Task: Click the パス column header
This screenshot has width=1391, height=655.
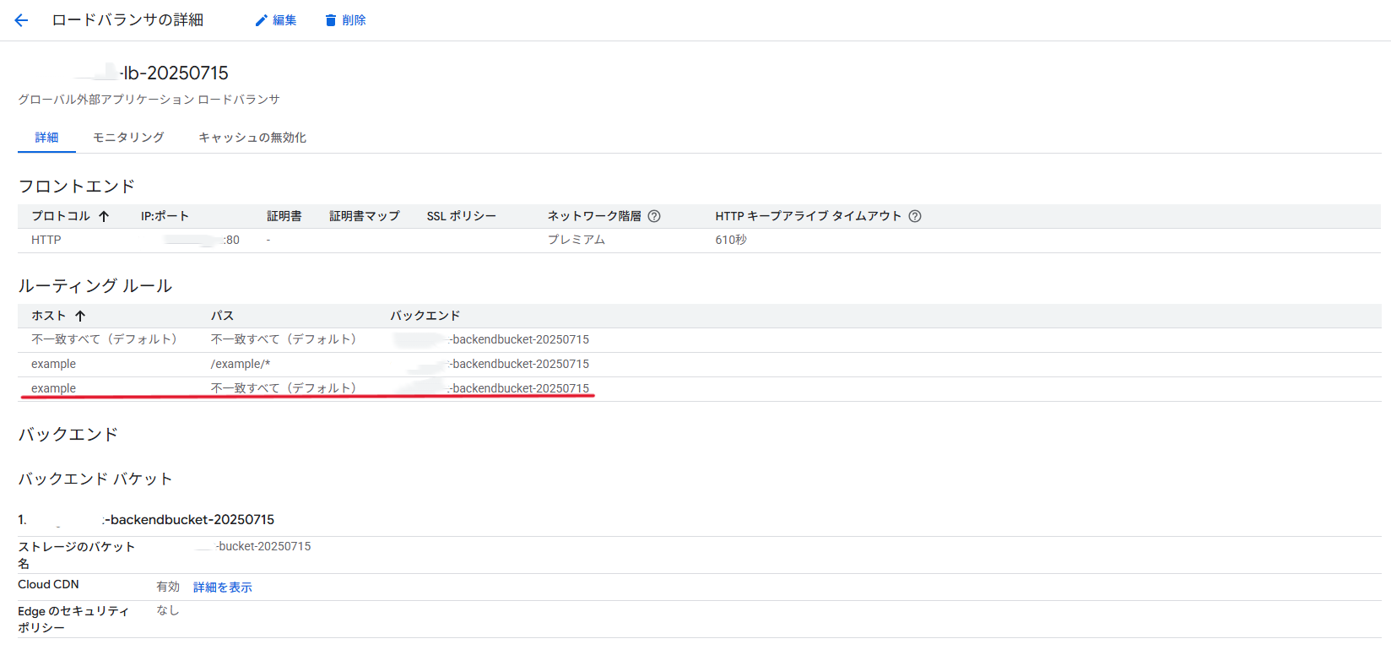Action: point(222,316)
